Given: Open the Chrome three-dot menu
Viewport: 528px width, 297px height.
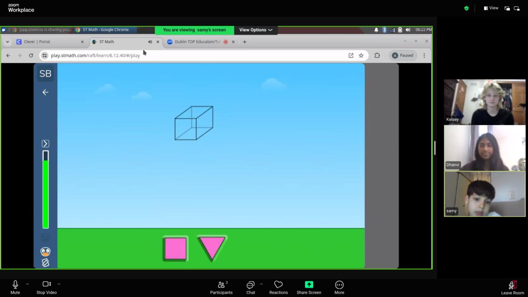Looking at the screenshot, I should pos(424,55).
